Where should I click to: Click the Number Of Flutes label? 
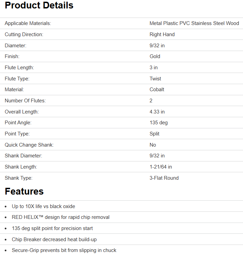coord(25,101)
